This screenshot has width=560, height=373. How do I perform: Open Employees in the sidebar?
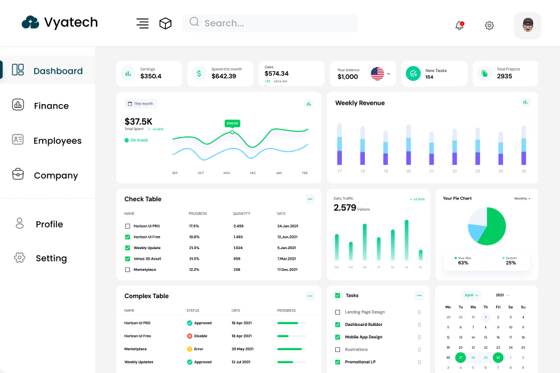[48, 141]
